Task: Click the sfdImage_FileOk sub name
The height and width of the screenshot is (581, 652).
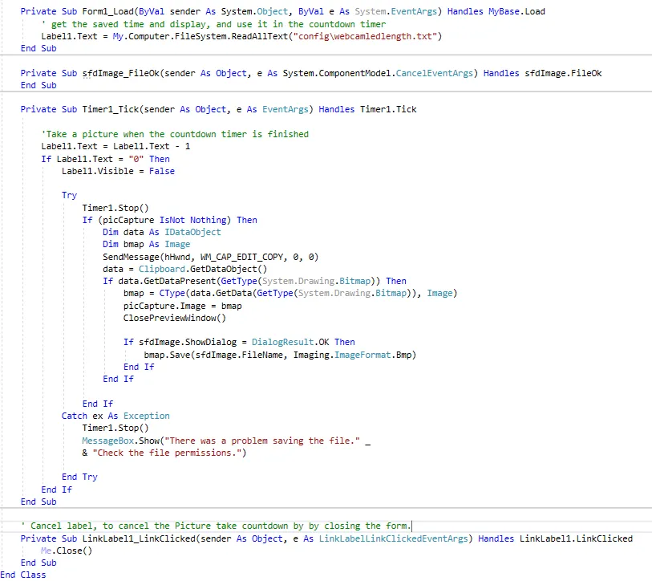Action: click(120, 73)
